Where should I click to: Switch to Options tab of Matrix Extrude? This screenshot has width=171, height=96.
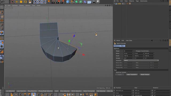tap(116, 46)
